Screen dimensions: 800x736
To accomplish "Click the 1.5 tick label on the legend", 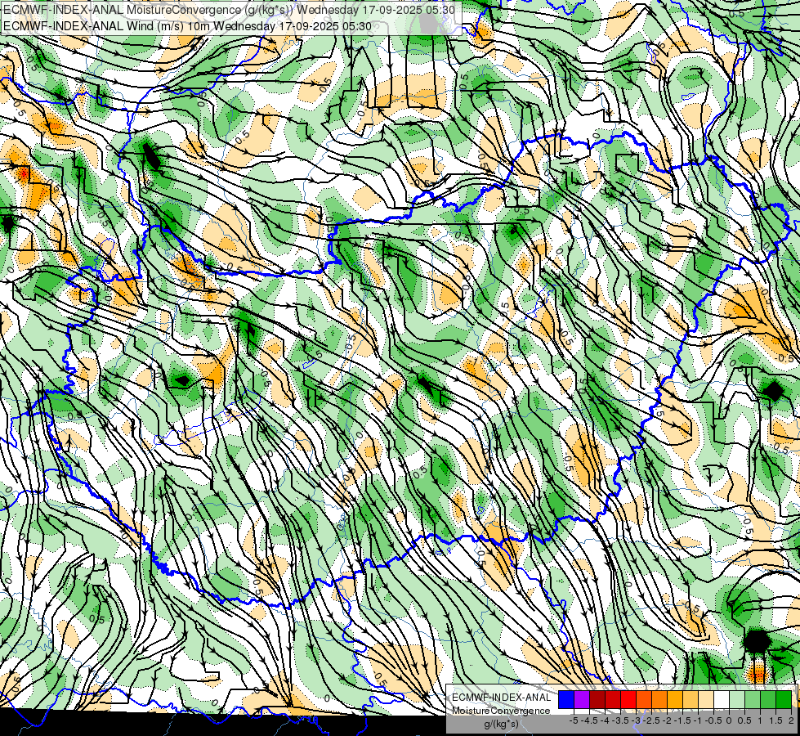I will (x=776, y=720).
